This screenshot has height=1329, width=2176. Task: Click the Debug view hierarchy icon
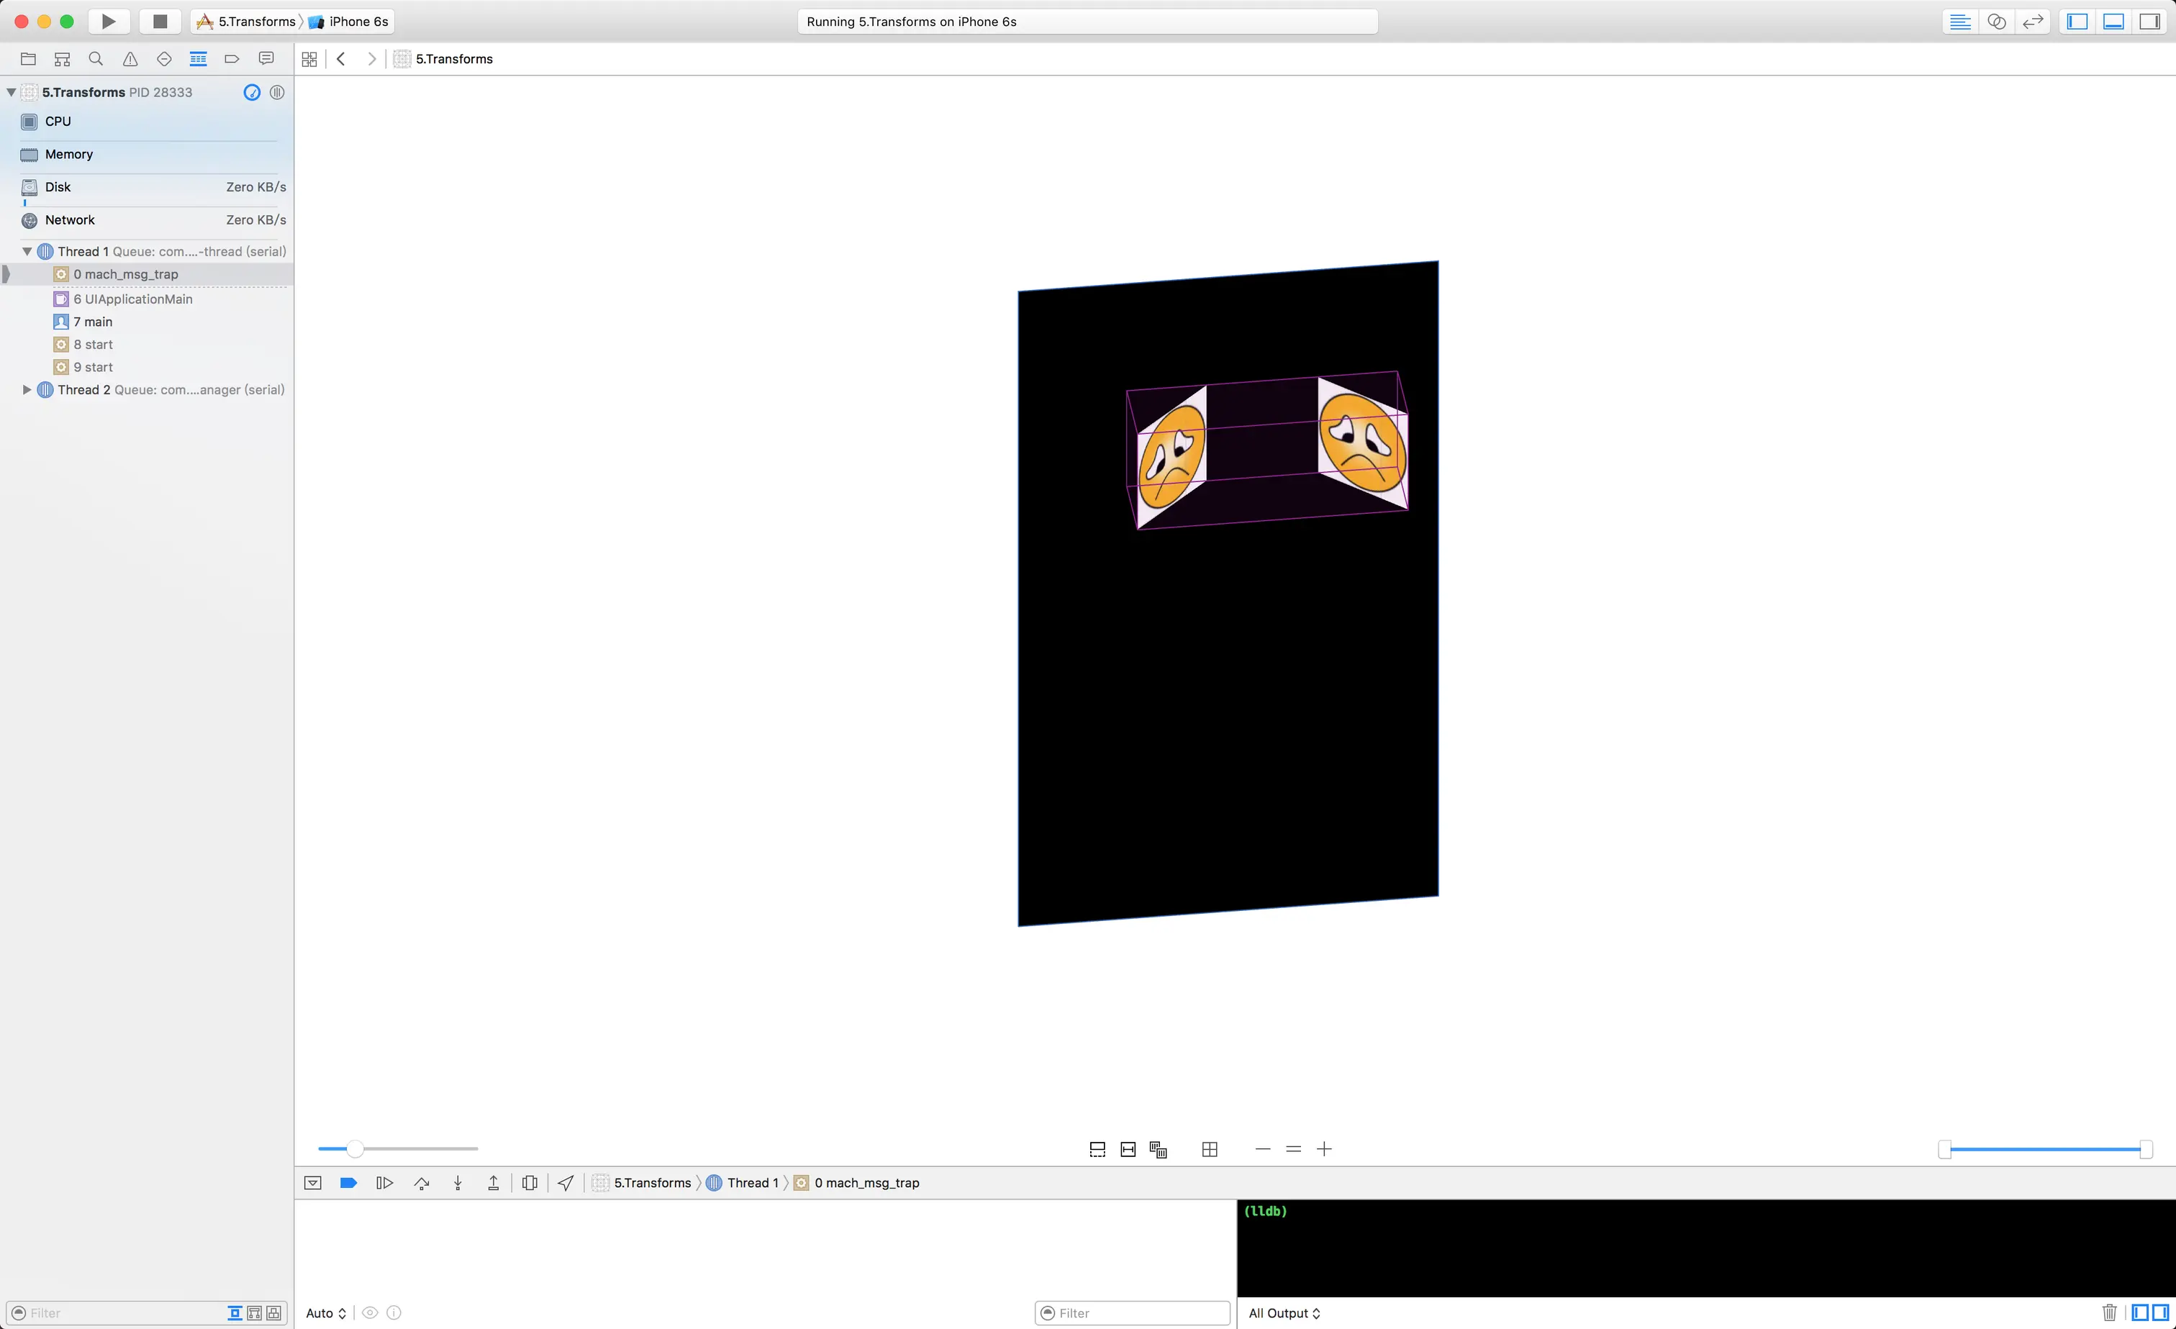[529, 1184]
